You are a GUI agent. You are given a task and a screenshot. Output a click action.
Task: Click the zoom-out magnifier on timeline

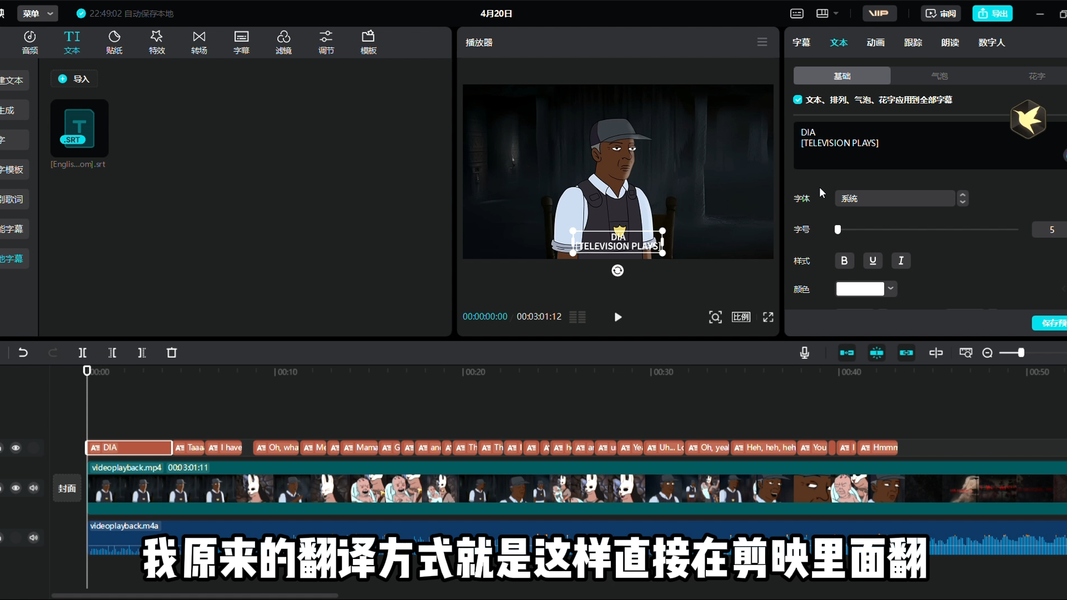coord(988,353)
